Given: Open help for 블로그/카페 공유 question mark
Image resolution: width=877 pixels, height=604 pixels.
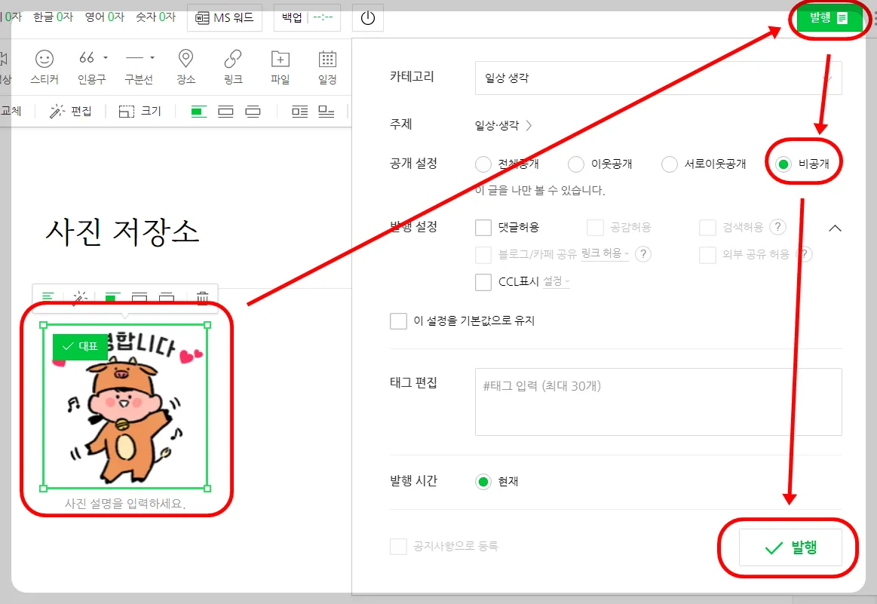Looking at the screenshot, I should tap(643, 254).
